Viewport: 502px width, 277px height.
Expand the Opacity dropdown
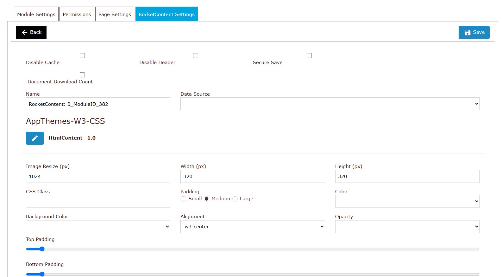pos(407,227)
